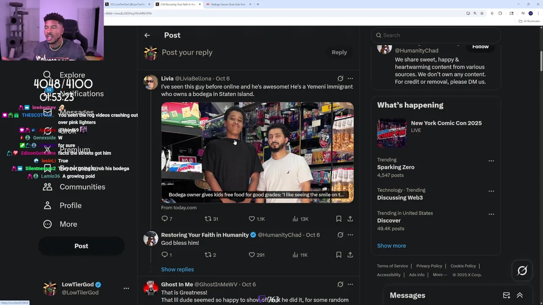Click the zoom magnifier icon in address bar
The height and width of the screenshot is (305, 543).
pos(475,13)
